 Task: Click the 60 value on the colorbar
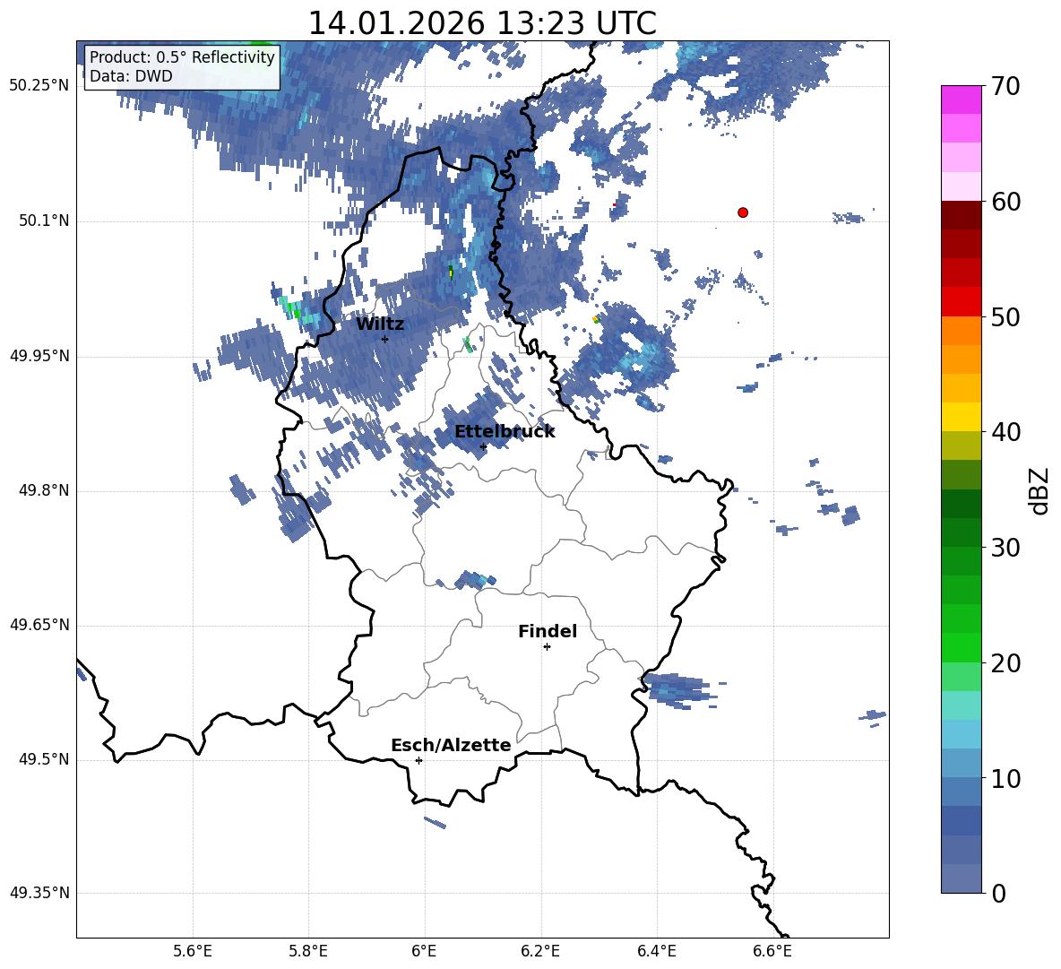(x=1005, y=202)
